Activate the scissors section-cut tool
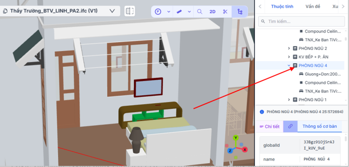Image resolution: width=349 pixels, height=167 pixels. [x=225, y=12]
